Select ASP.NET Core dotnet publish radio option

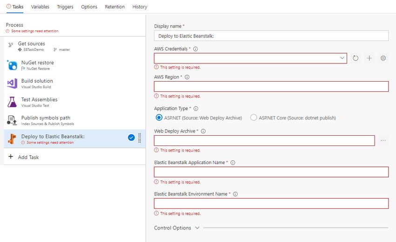[253, 118]
